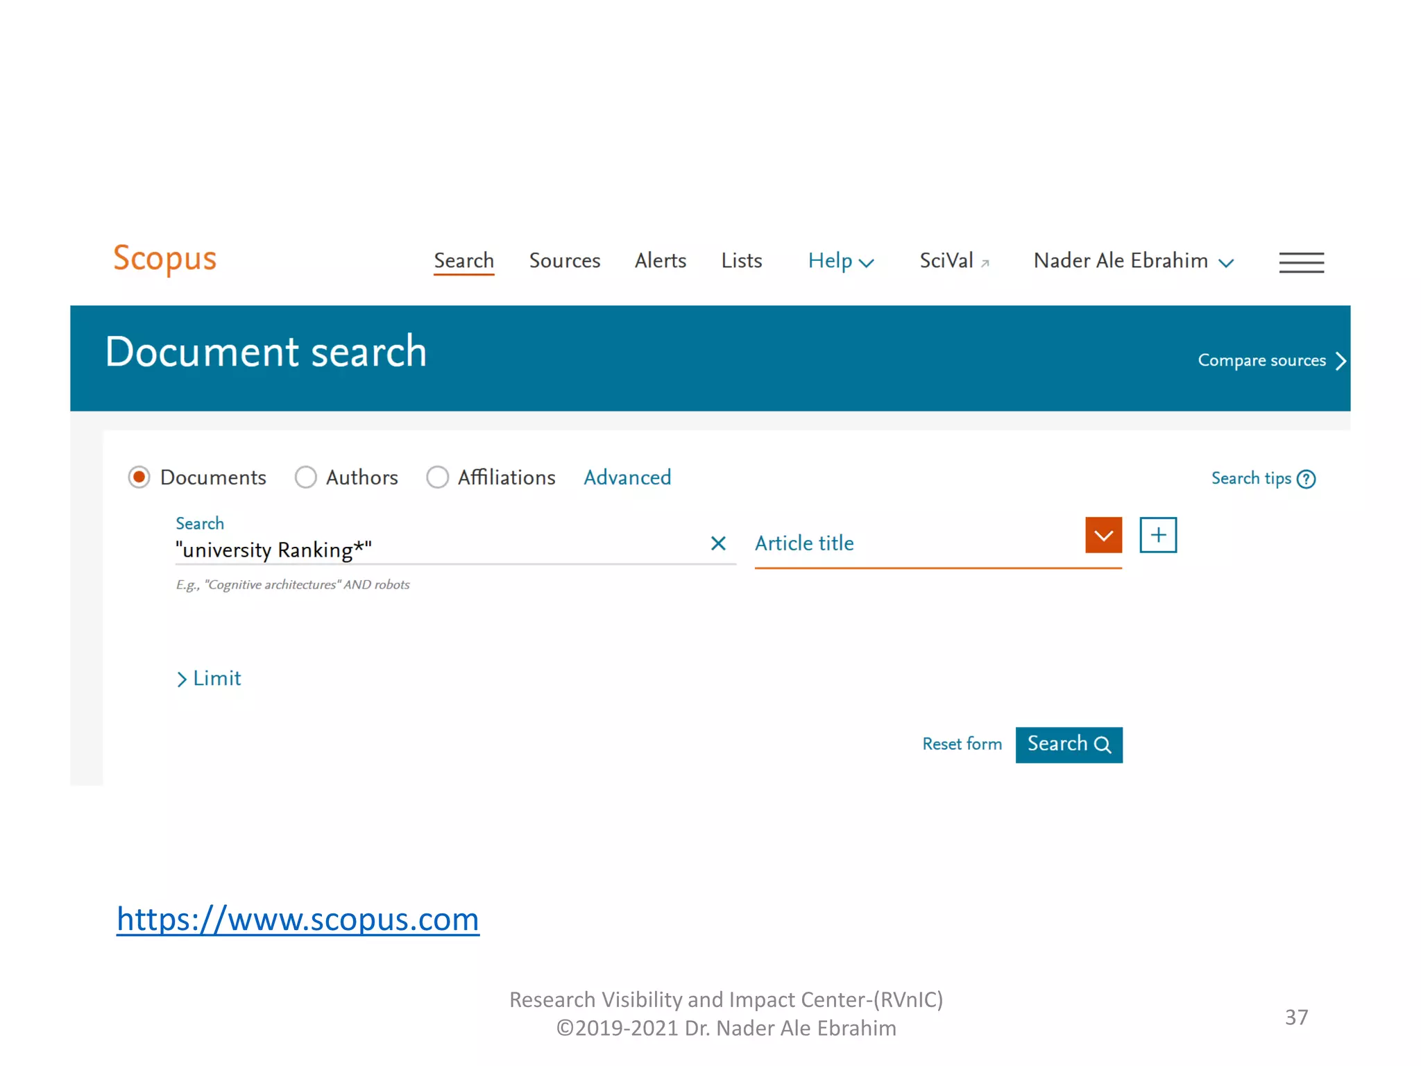Open SciVal external link
Image resolution: width=1421 pixels, height=1066 pixels.
[x=954, y=261]
